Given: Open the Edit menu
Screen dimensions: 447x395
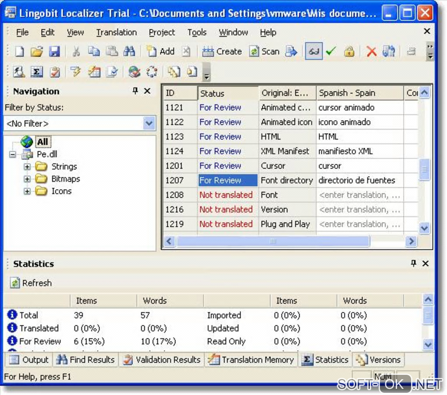Looking at the screenshot, I should (x=47, y=32).
